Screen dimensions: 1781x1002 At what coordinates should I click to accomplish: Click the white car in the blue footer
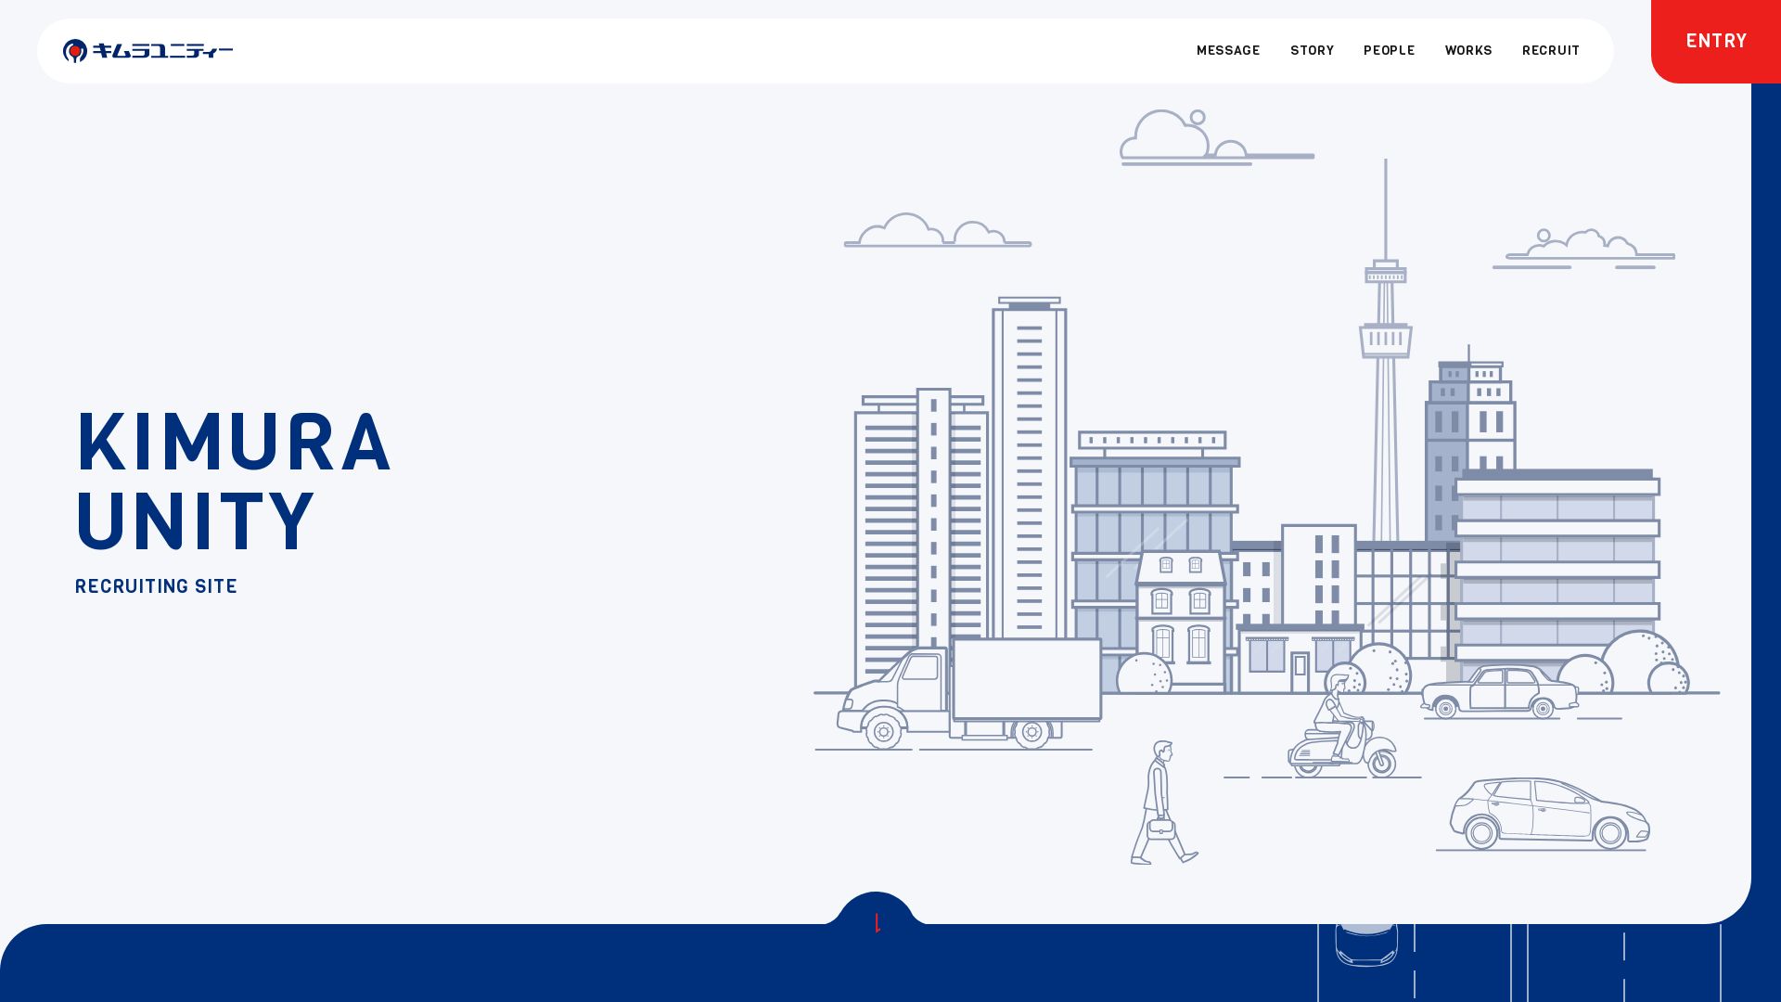[1366, 944]
